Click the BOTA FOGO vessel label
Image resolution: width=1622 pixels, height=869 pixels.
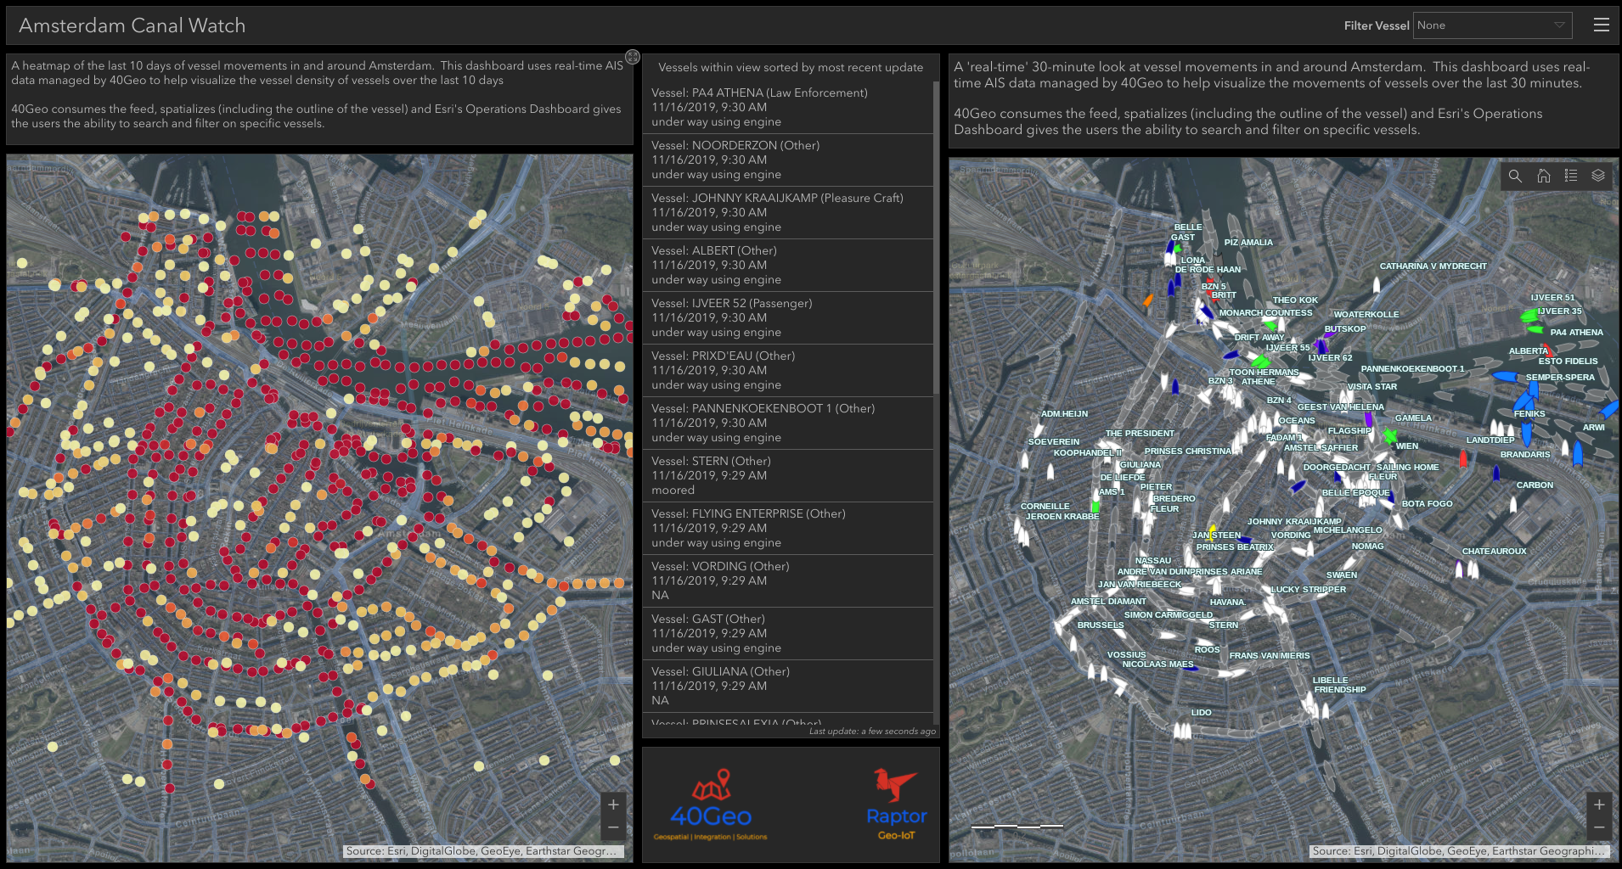[1427, 504]
